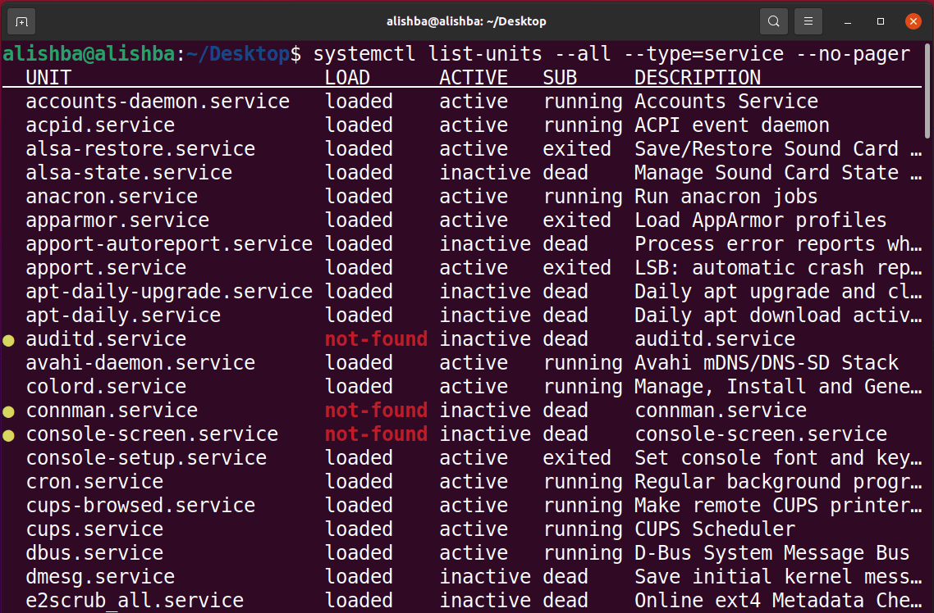934x613 pixels.
Task: Select anacron.service unit name
Action: pyautogui.click(x=112, y=196)
